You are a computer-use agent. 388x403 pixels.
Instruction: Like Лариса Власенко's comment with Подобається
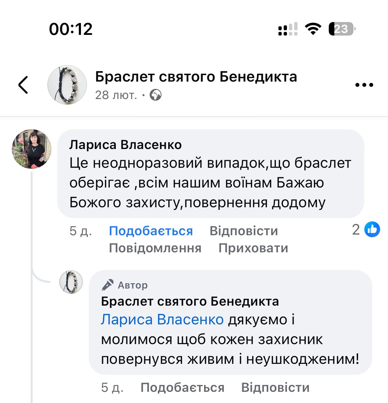click(151, 231)
